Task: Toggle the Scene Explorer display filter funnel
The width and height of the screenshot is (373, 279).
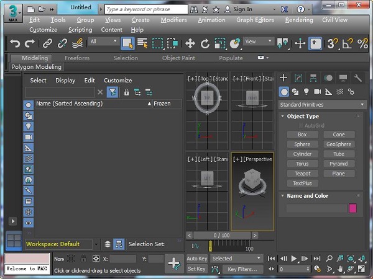Action: pos(113,92)
